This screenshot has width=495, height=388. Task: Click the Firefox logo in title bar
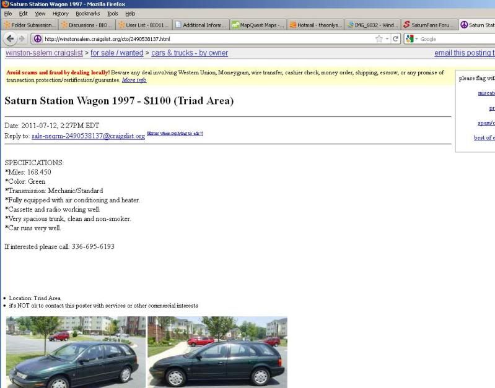click(x=5, y=4)
